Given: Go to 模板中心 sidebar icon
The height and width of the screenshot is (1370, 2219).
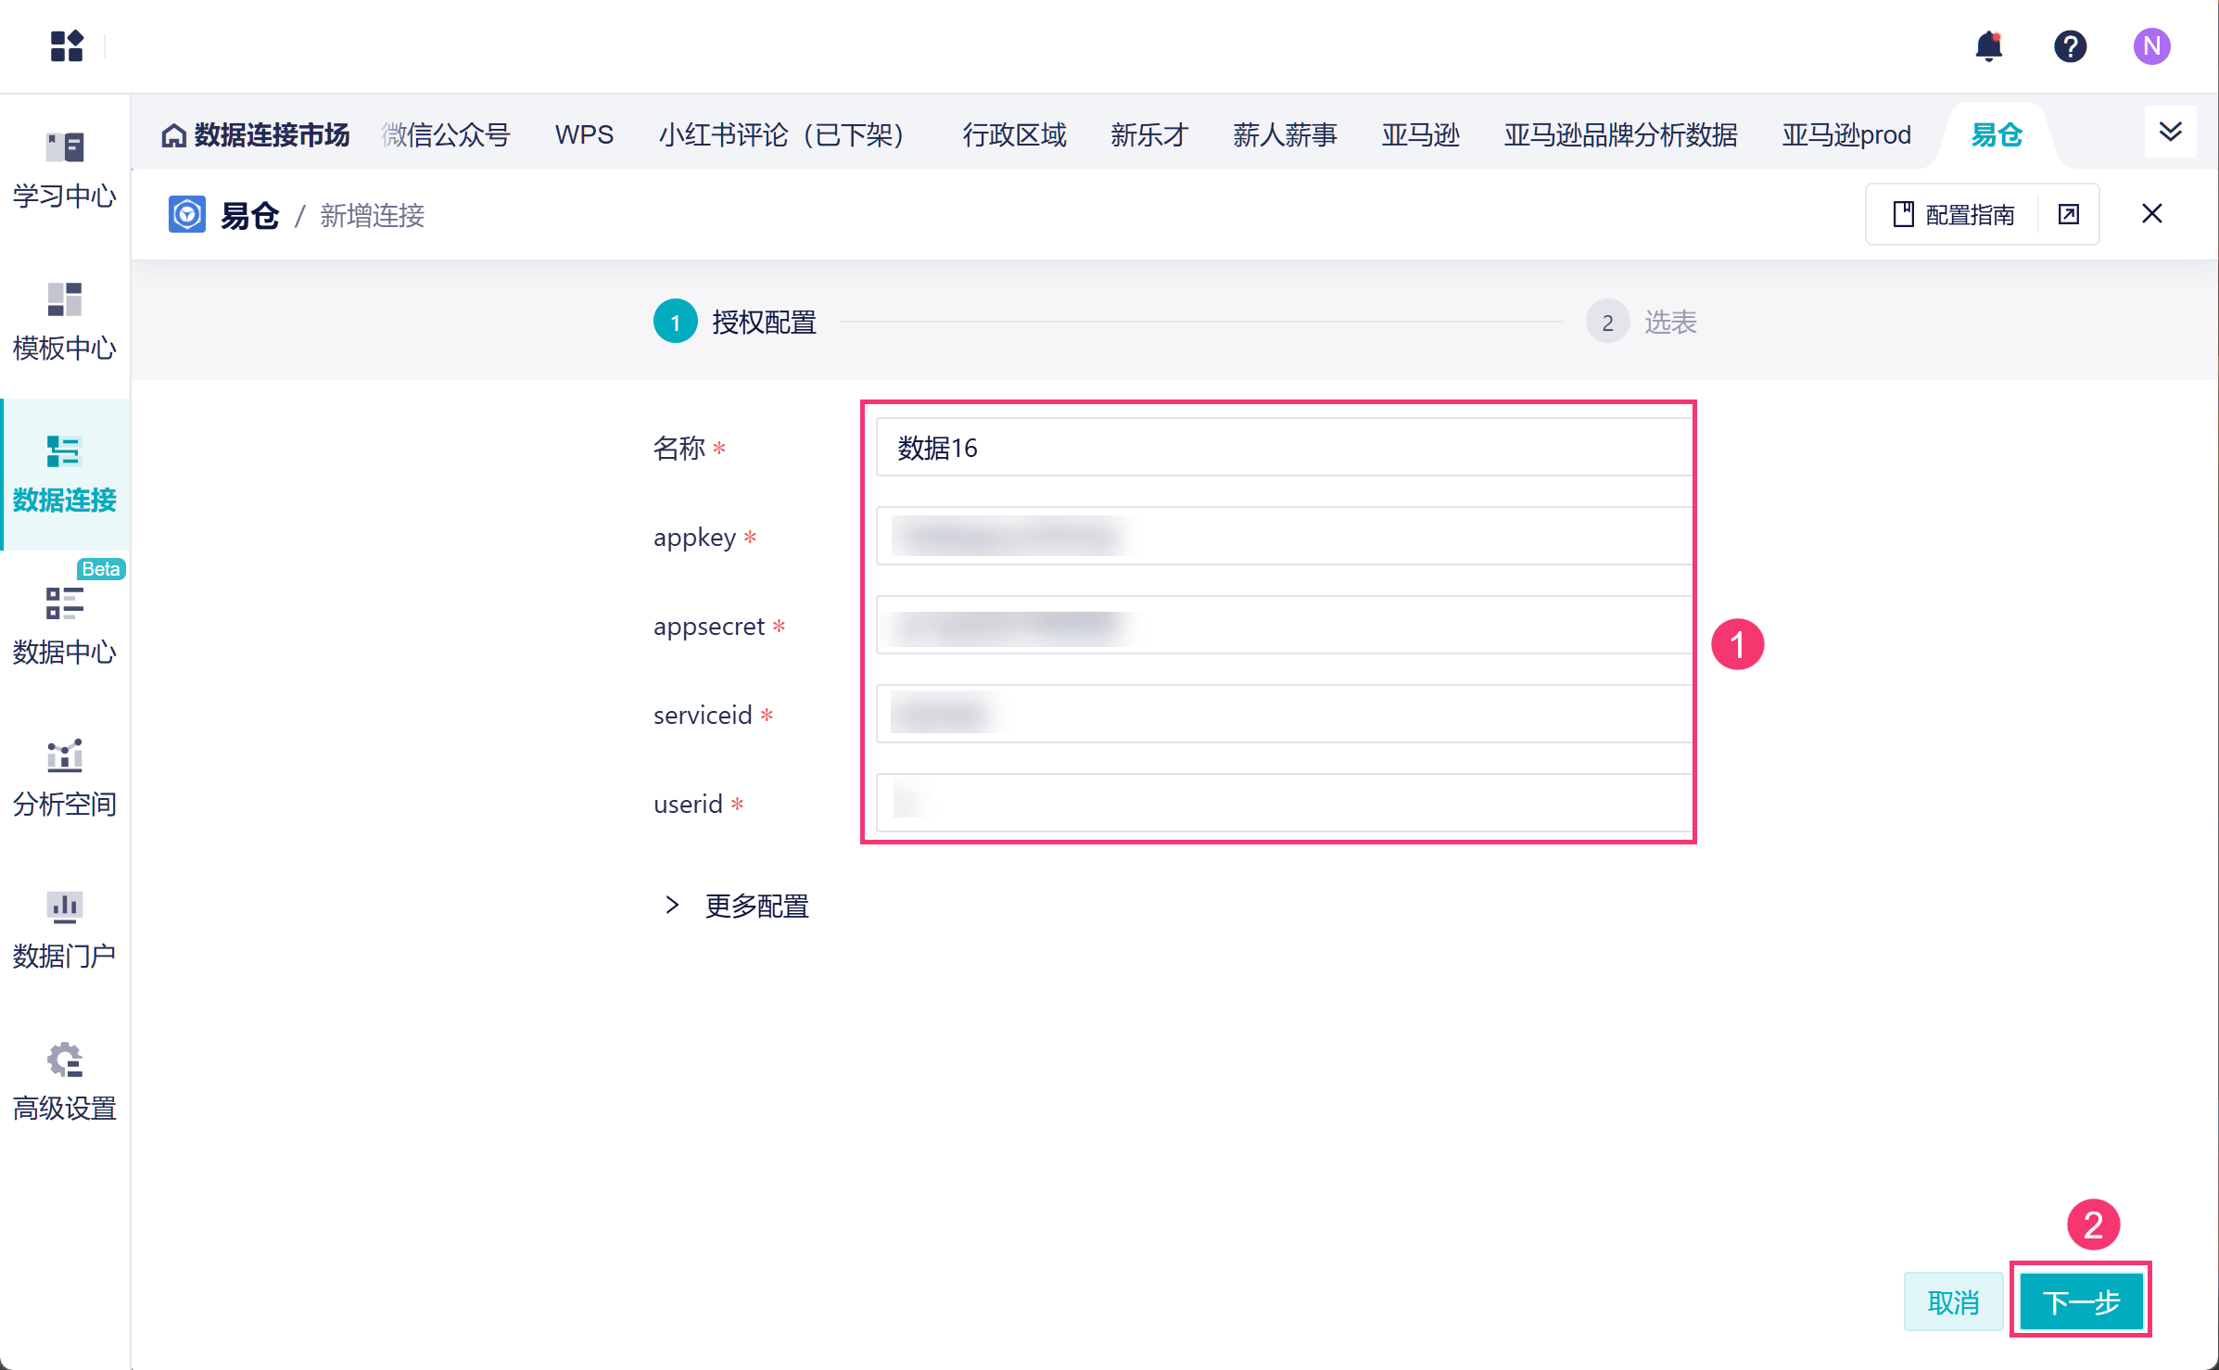Looking at the screenshot, I should [65, 322].
